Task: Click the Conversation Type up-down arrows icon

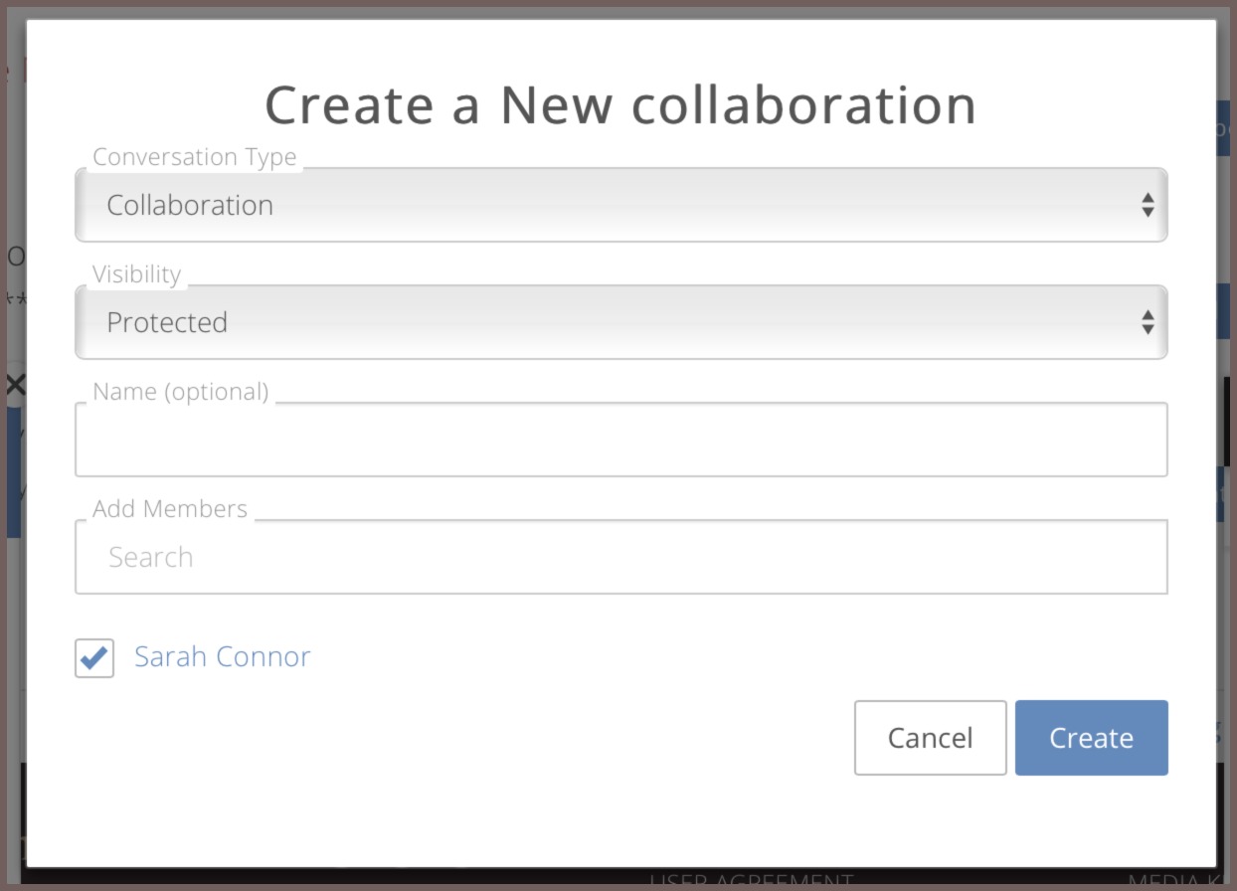Action: point(1148,205)
